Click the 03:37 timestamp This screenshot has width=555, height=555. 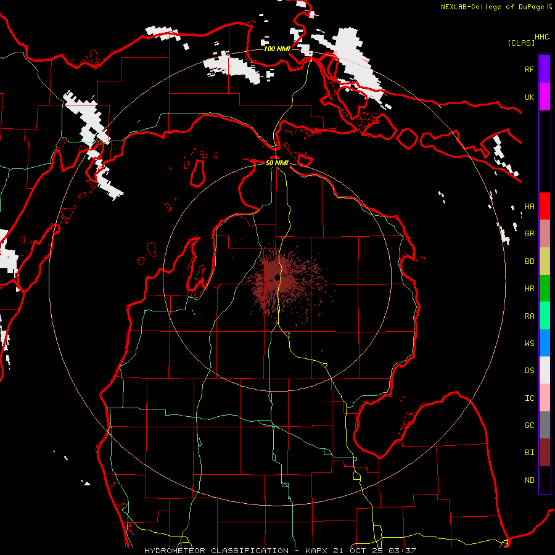tap(402, 551)
